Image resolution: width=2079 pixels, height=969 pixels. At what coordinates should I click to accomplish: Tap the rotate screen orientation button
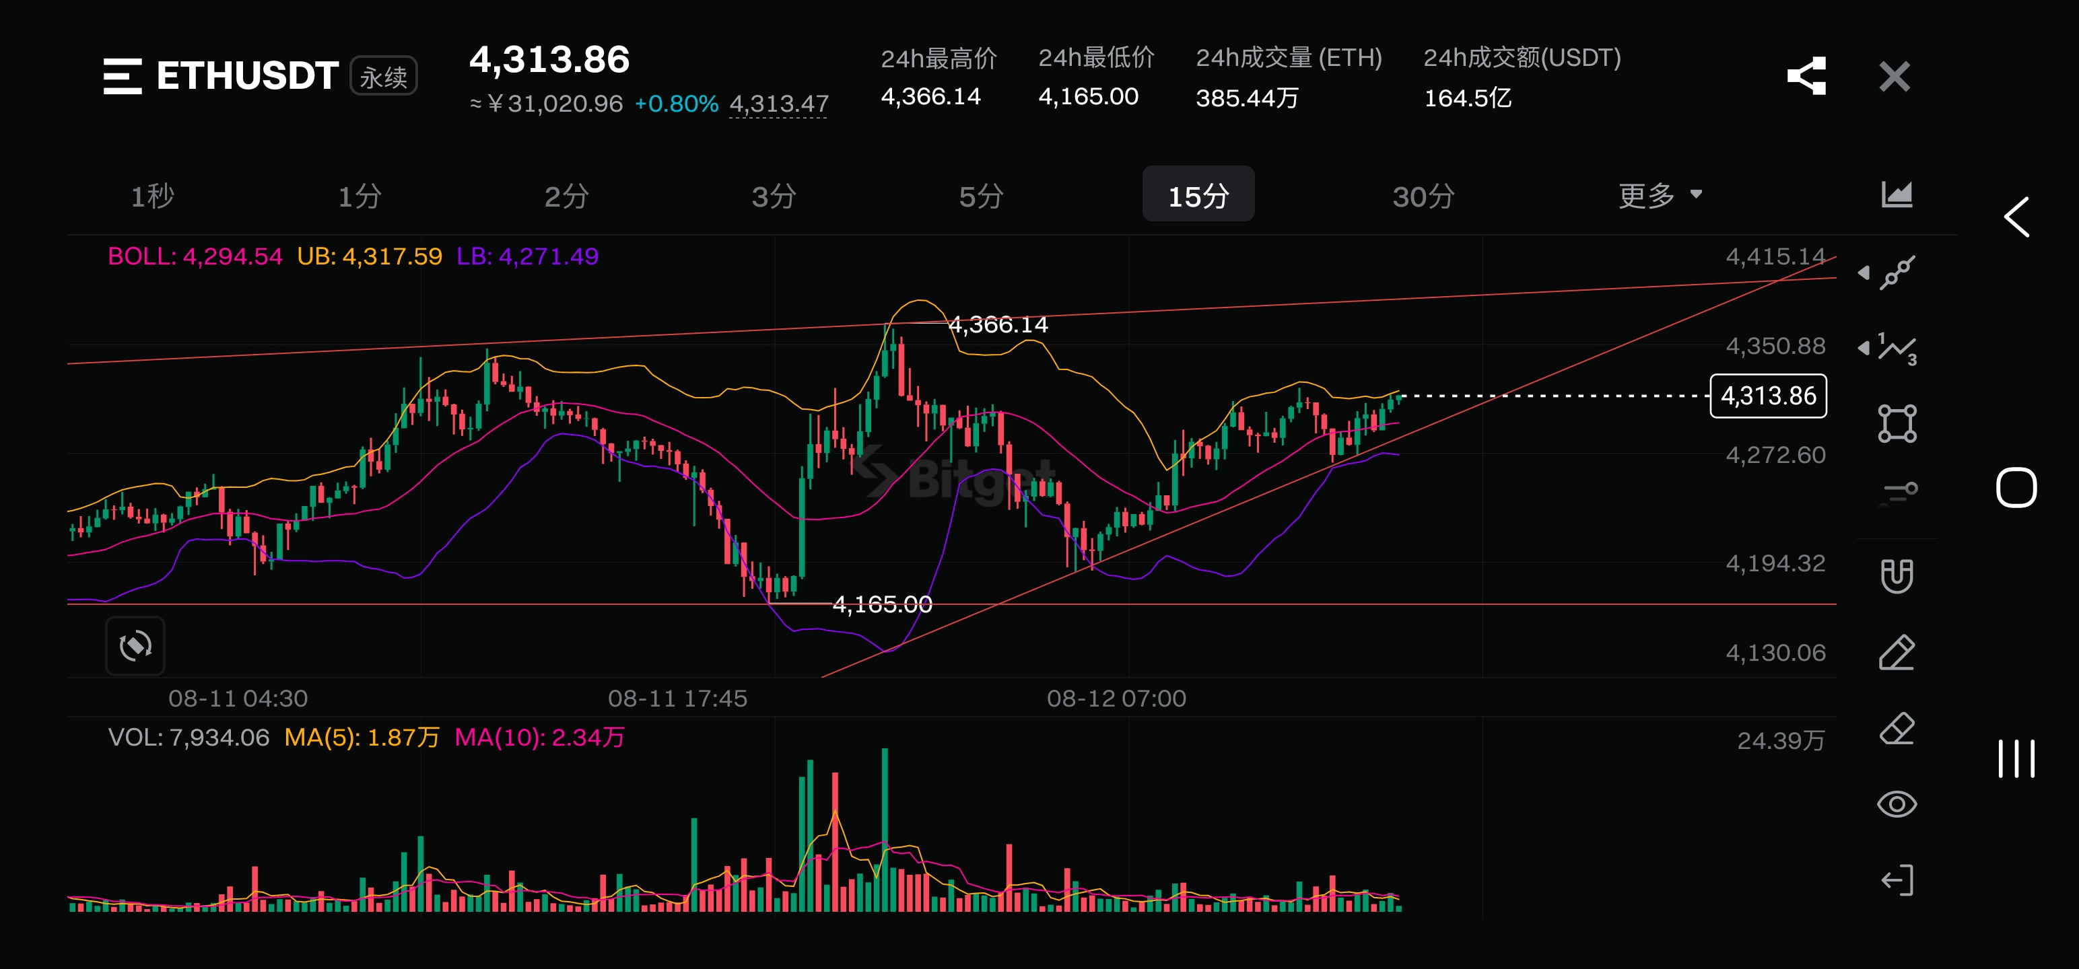pyautogui.click(x=135, y=645)
